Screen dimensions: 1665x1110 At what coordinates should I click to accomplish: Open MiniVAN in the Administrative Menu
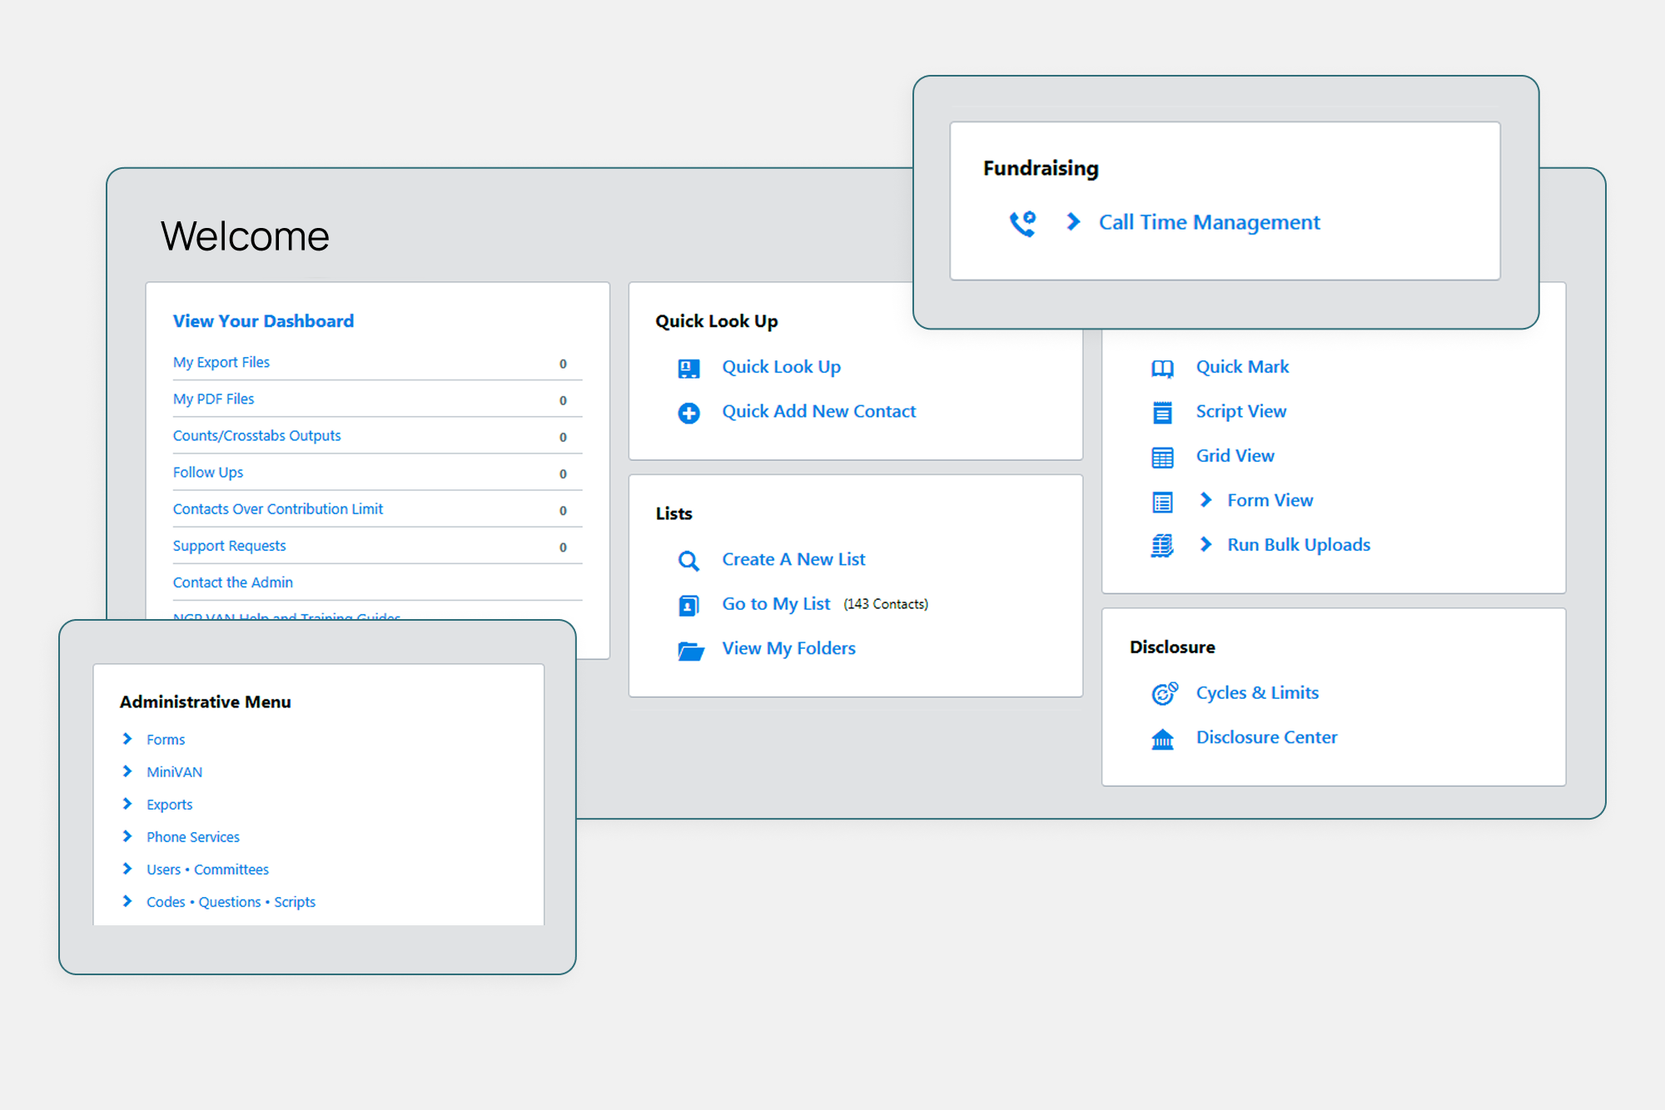174,772
